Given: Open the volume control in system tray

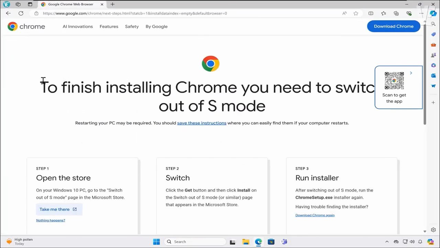Looking at the screenshot, I should point(412,242).
